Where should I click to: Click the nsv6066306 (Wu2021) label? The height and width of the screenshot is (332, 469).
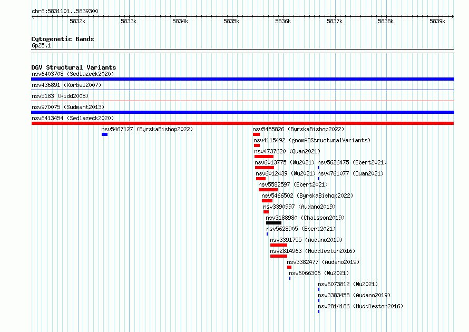[319, 273]
